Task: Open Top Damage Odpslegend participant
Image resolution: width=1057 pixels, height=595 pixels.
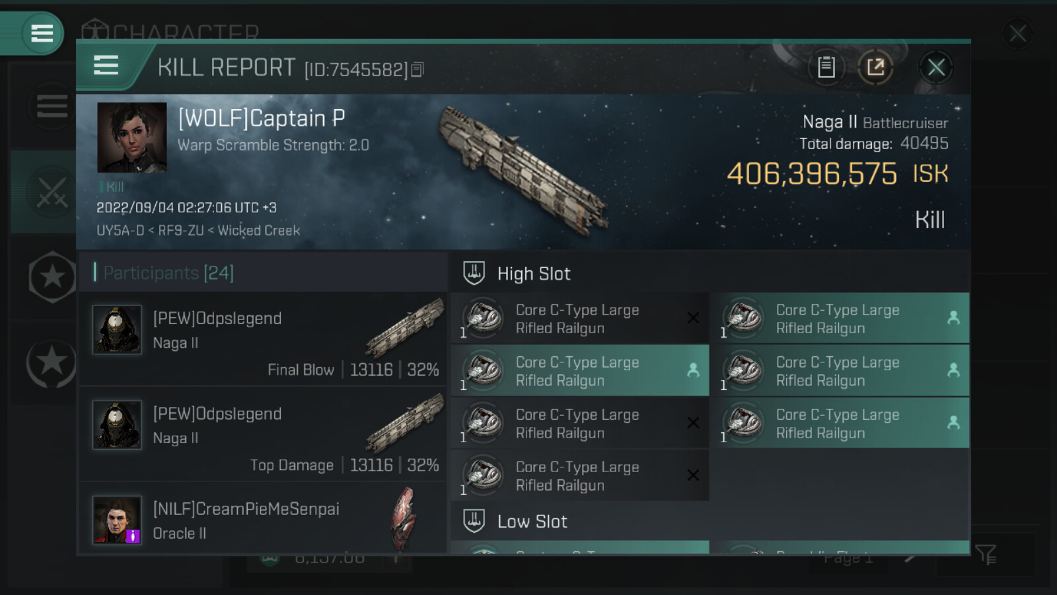Action: click(263, 434)
